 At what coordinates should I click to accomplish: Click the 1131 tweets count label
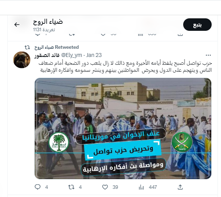tap(44, 30)
